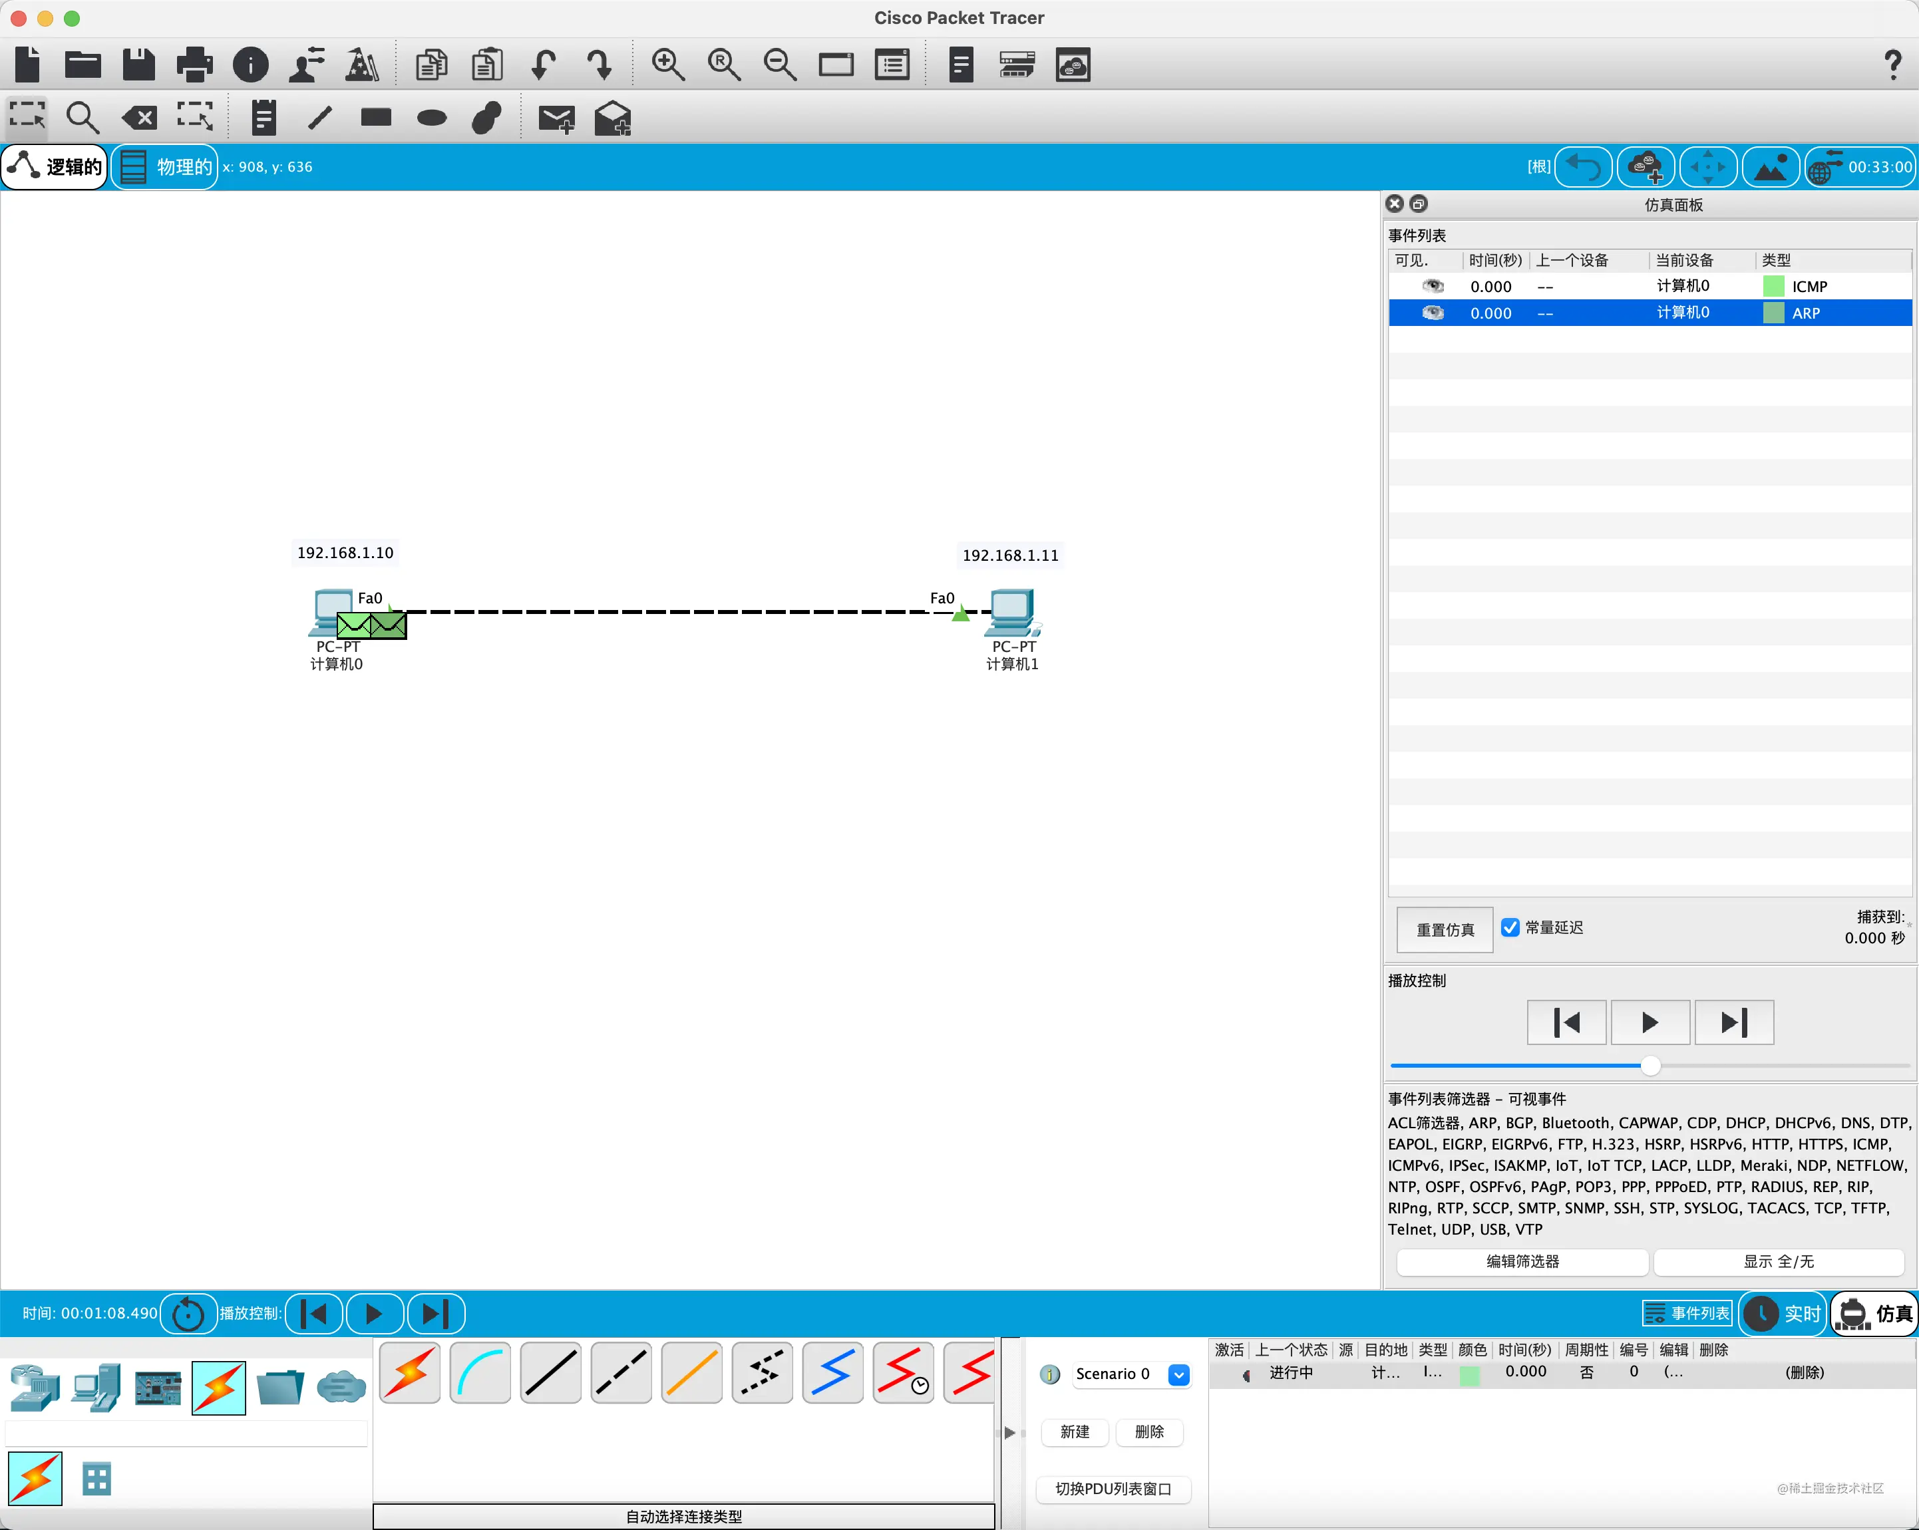Viewport: 1919px width, 1530px height.
Task: Click the ICMP green color swatch
Action: click(x=1773, y=287)
